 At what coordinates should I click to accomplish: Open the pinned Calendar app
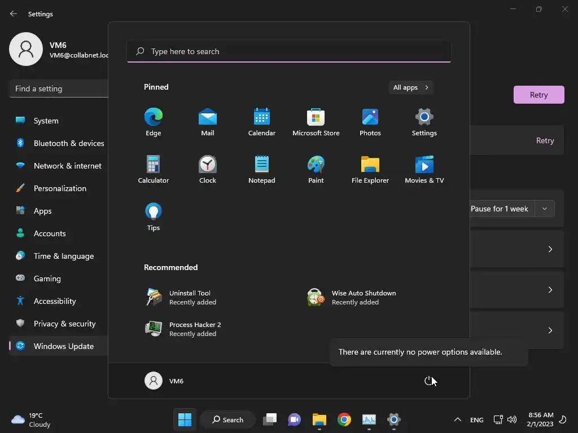click(262, 122)
